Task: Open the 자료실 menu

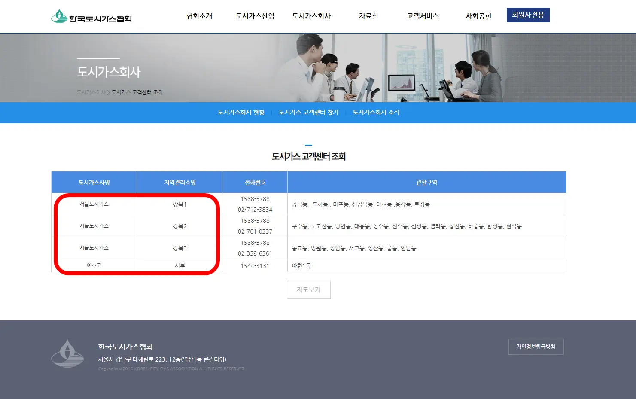Action: (x=368, y=16)
